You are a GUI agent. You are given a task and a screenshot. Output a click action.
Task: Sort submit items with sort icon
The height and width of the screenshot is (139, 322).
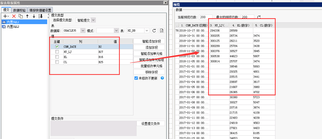pos(41,16)
